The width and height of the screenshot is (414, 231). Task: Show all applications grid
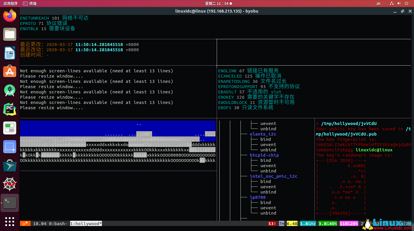(x=10, y=221)
